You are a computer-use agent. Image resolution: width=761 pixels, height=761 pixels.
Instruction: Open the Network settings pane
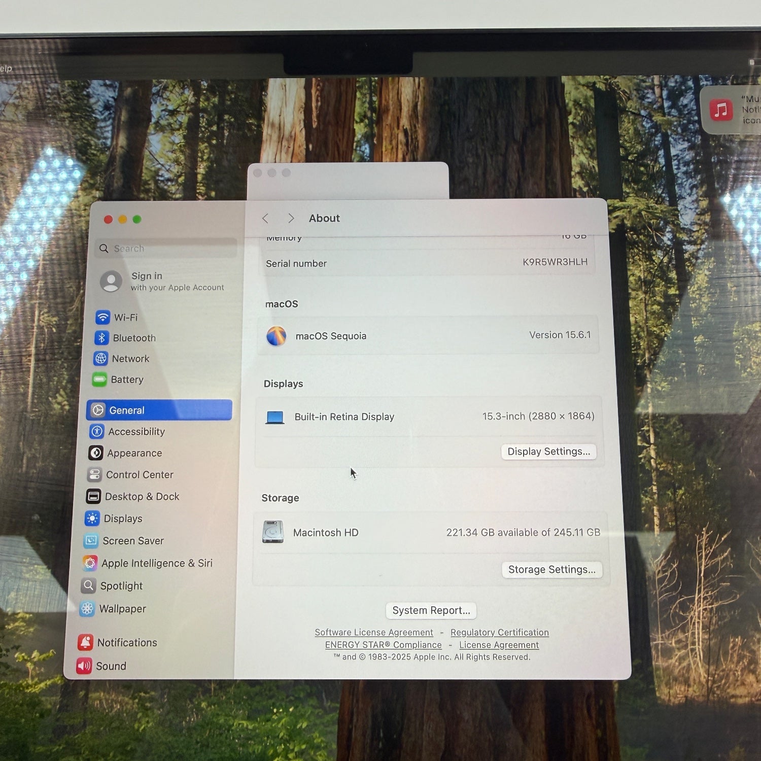130,359
